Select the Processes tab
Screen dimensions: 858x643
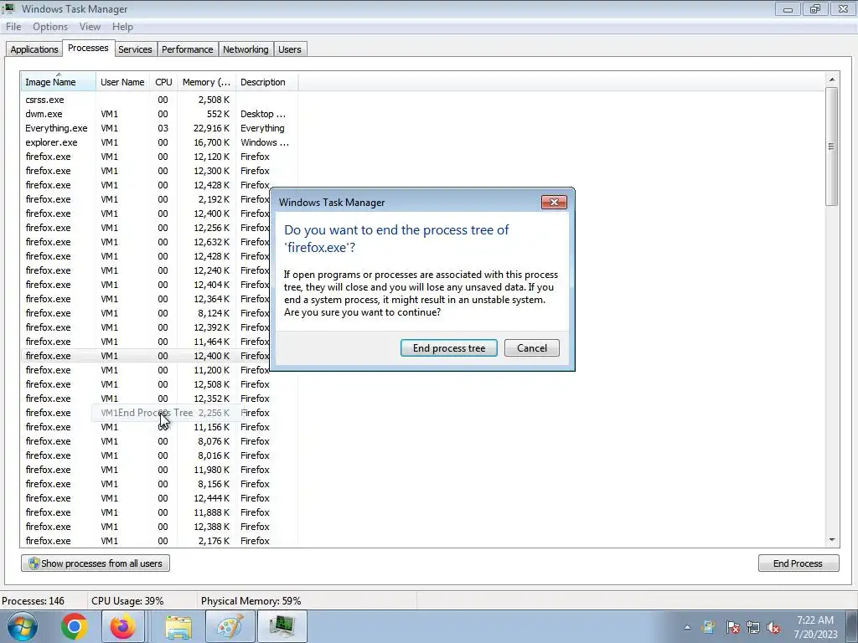pyautogui.click(x=88, y=48)
